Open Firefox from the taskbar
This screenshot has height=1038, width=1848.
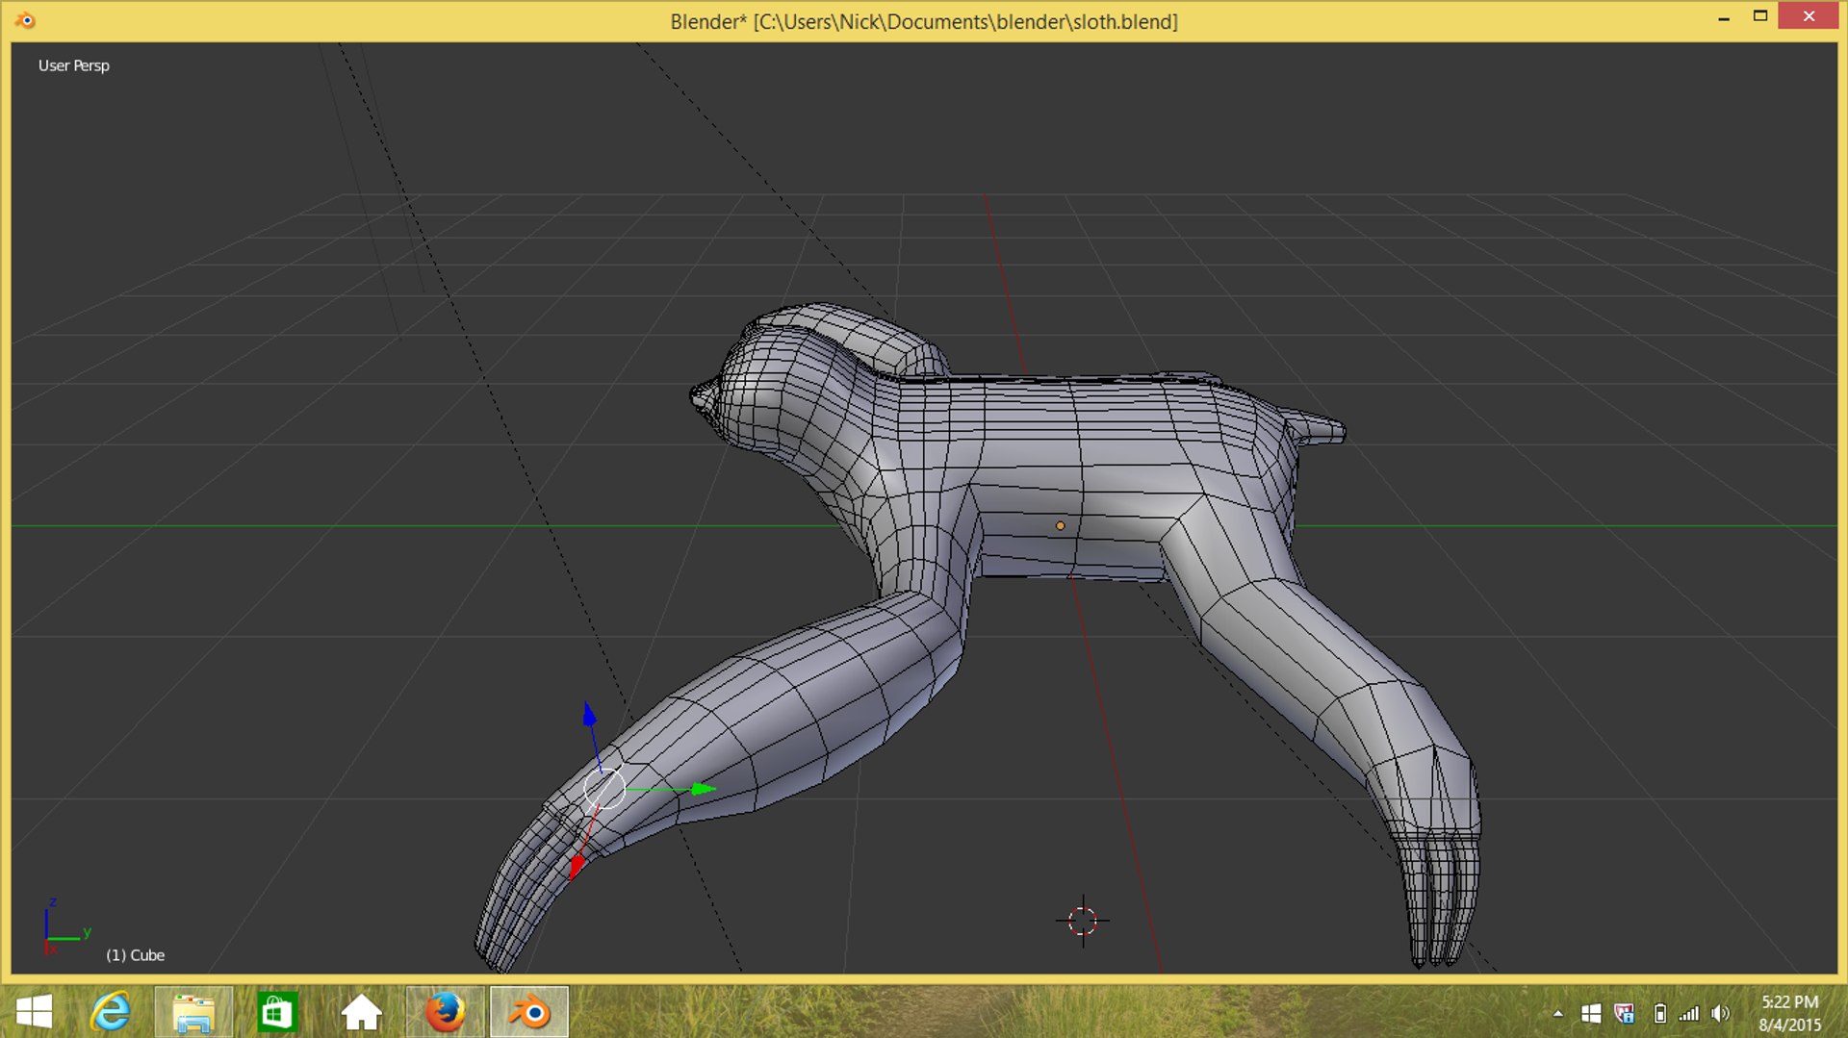point(445,1012)
